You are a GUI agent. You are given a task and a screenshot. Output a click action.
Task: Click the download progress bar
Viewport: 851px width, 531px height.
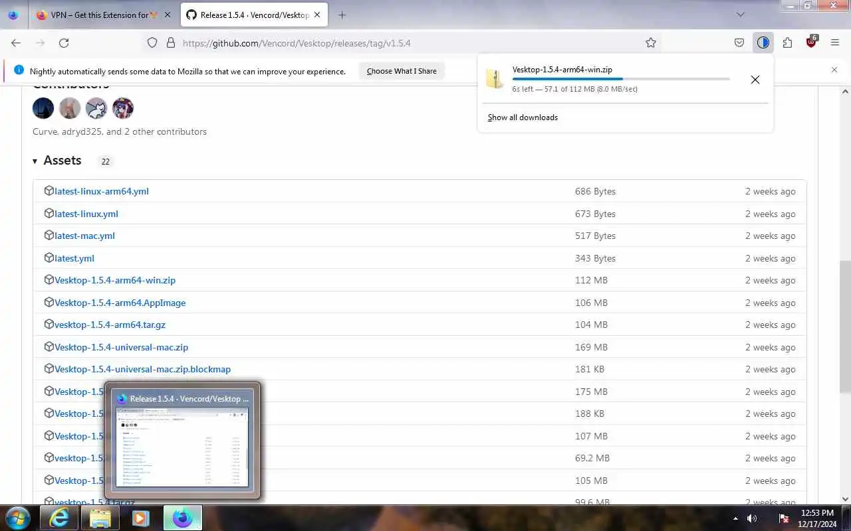tap(621, 79)
